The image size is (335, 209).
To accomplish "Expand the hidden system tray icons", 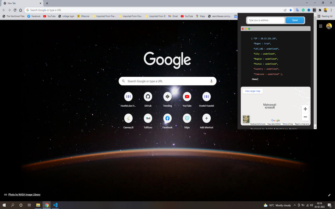I will [294, 205].
